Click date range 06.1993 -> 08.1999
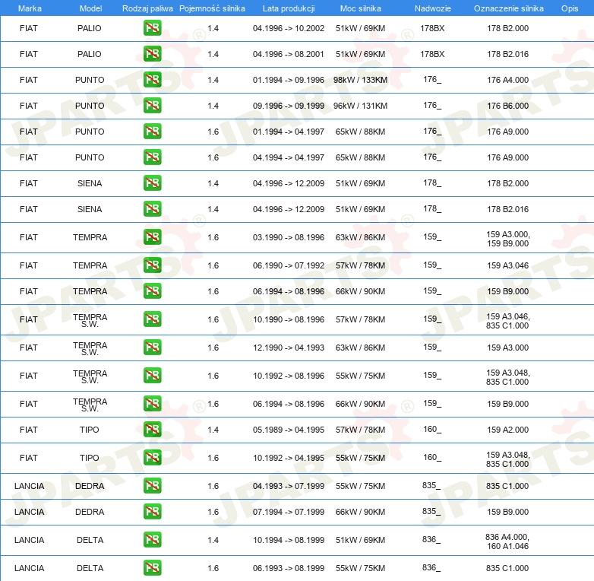The width and height of the screenshot is (594, 581). pos(289,568)
